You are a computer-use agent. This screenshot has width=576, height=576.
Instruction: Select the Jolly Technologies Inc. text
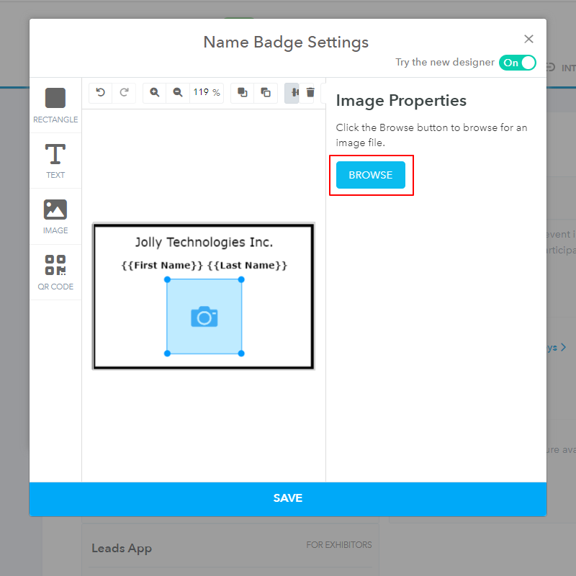pyautogui.click(x=204, y=243)
